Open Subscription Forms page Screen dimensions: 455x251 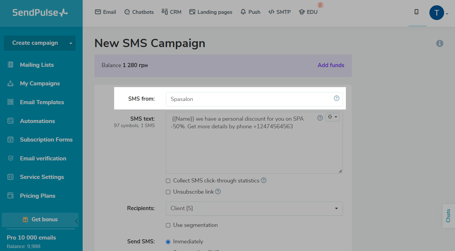(x=46, y=139)
